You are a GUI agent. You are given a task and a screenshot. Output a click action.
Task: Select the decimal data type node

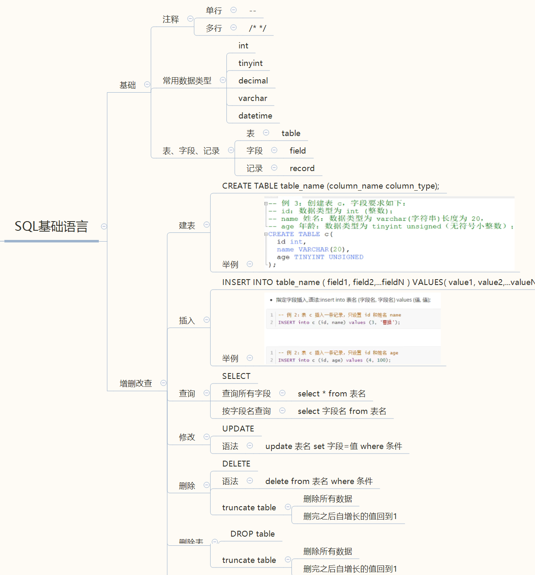pos(253,81)
